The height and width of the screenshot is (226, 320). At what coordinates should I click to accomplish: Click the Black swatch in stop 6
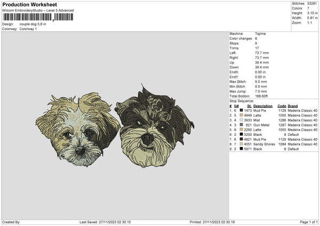pyautogui.click(x=243, y=134)
